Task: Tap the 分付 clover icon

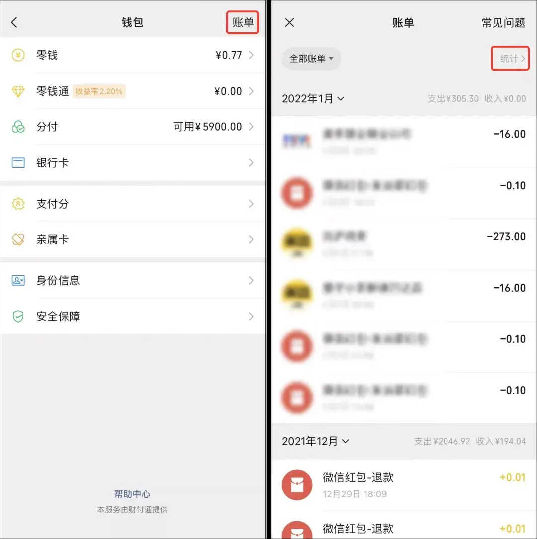Action: [18, 127]
